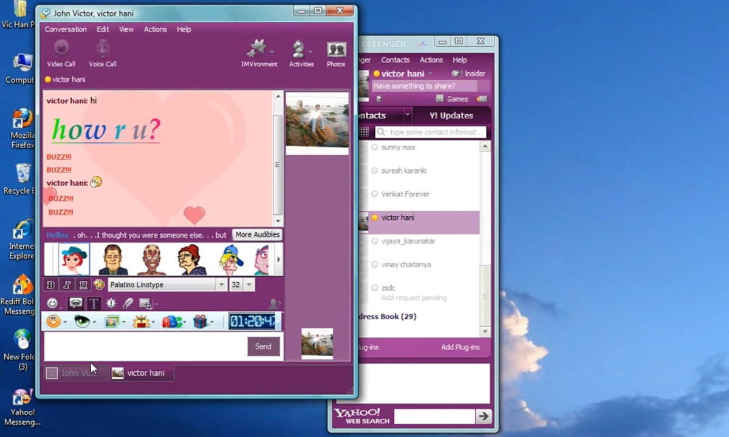
Task: Attach a file with the paperclip icon
Action: pos(128,303)
